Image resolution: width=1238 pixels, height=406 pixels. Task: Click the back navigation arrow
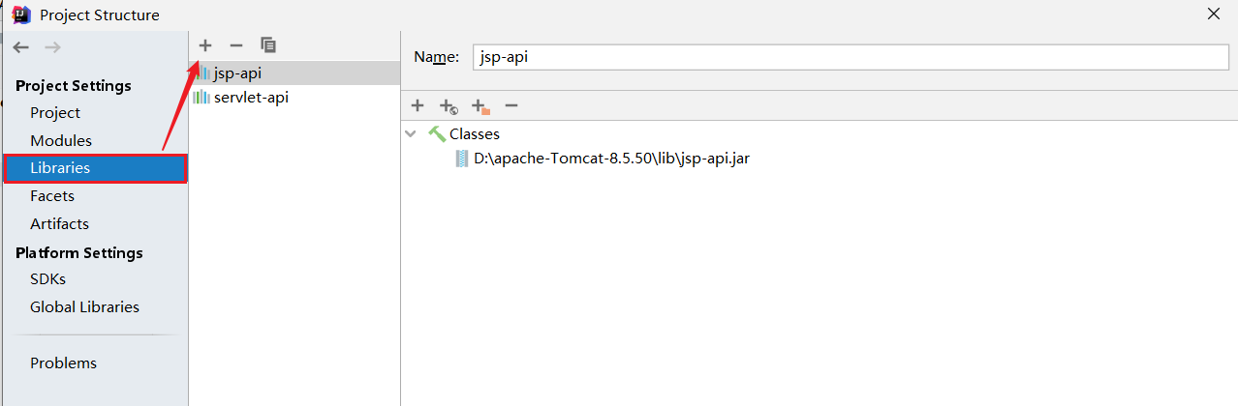tap(21, 47)
